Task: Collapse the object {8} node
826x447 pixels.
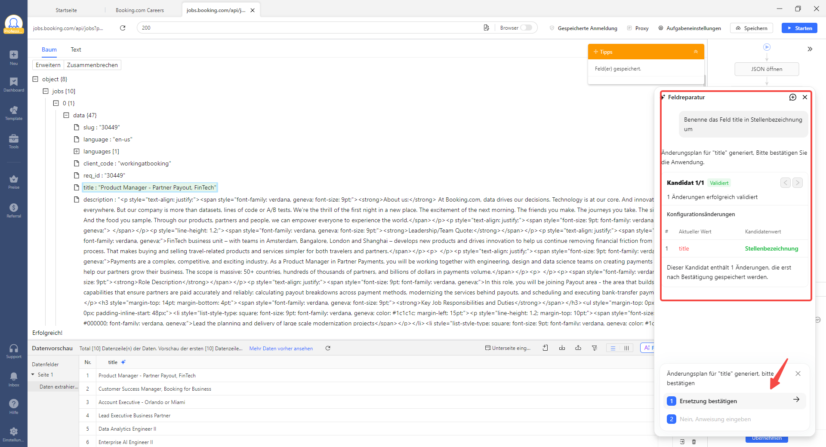Action: point(36,79)
